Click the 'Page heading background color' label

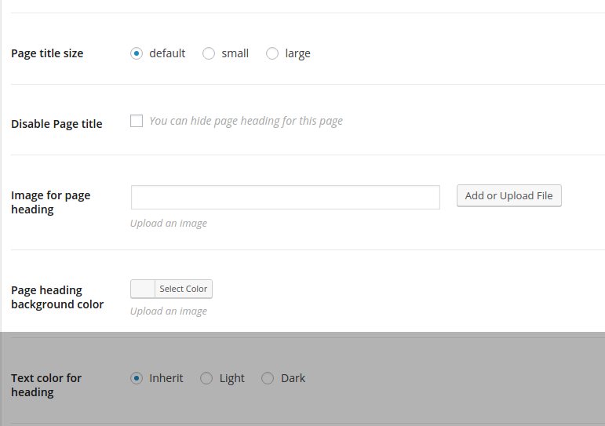tap(57, 297)
